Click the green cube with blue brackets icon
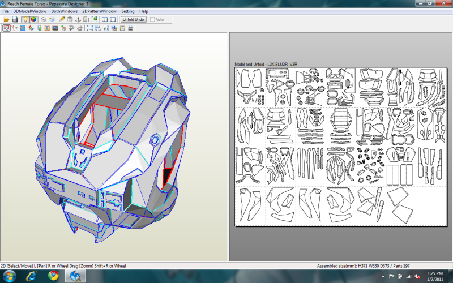Image resolution: width=453 pixels, height=283 pixels. point(95,20)
